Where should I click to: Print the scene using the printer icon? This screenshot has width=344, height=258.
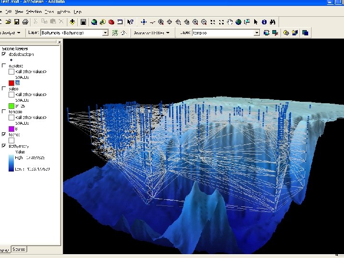click(x=25, y=21)
